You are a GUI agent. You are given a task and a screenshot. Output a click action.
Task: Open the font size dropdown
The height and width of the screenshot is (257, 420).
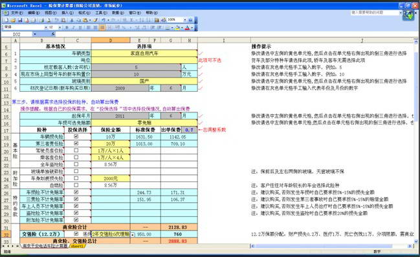[x=60, y=27]
